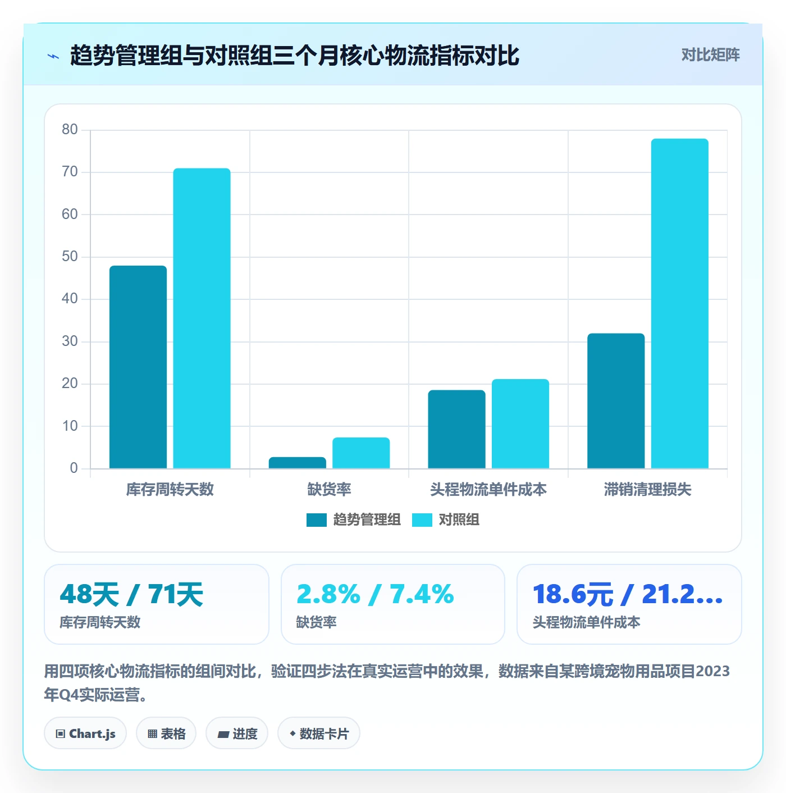Click the description paragraph starting 用四项核心物流指标

[387, 683]
